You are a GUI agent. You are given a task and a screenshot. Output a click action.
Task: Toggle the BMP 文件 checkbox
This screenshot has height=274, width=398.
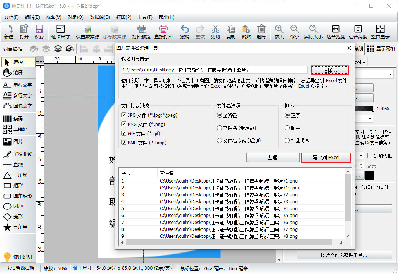click(124, 143)
